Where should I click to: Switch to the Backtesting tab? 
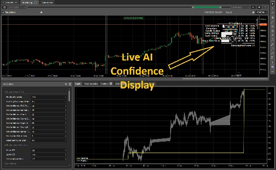[29, 2]
